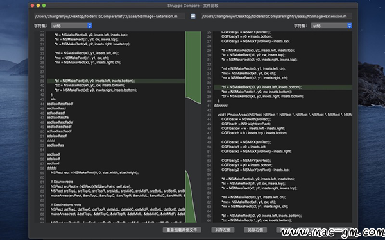Click 'CGFloat x1 = x0 + insets.left;' line
Image resolution: width=385 pixels, height=240 pixels.
tap(244, 147)
